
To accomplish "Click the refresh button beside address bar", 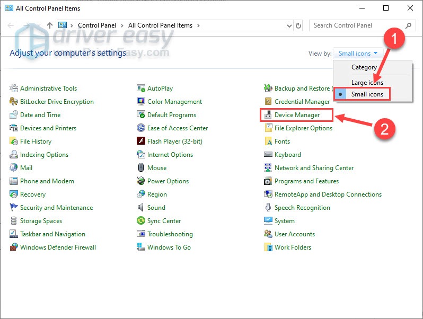I will pos(298,25).
